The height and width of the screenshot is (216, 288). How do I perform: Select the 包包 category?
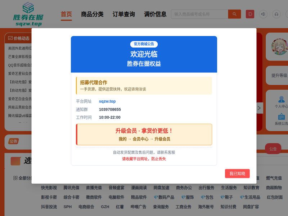[x=207, y=197]
